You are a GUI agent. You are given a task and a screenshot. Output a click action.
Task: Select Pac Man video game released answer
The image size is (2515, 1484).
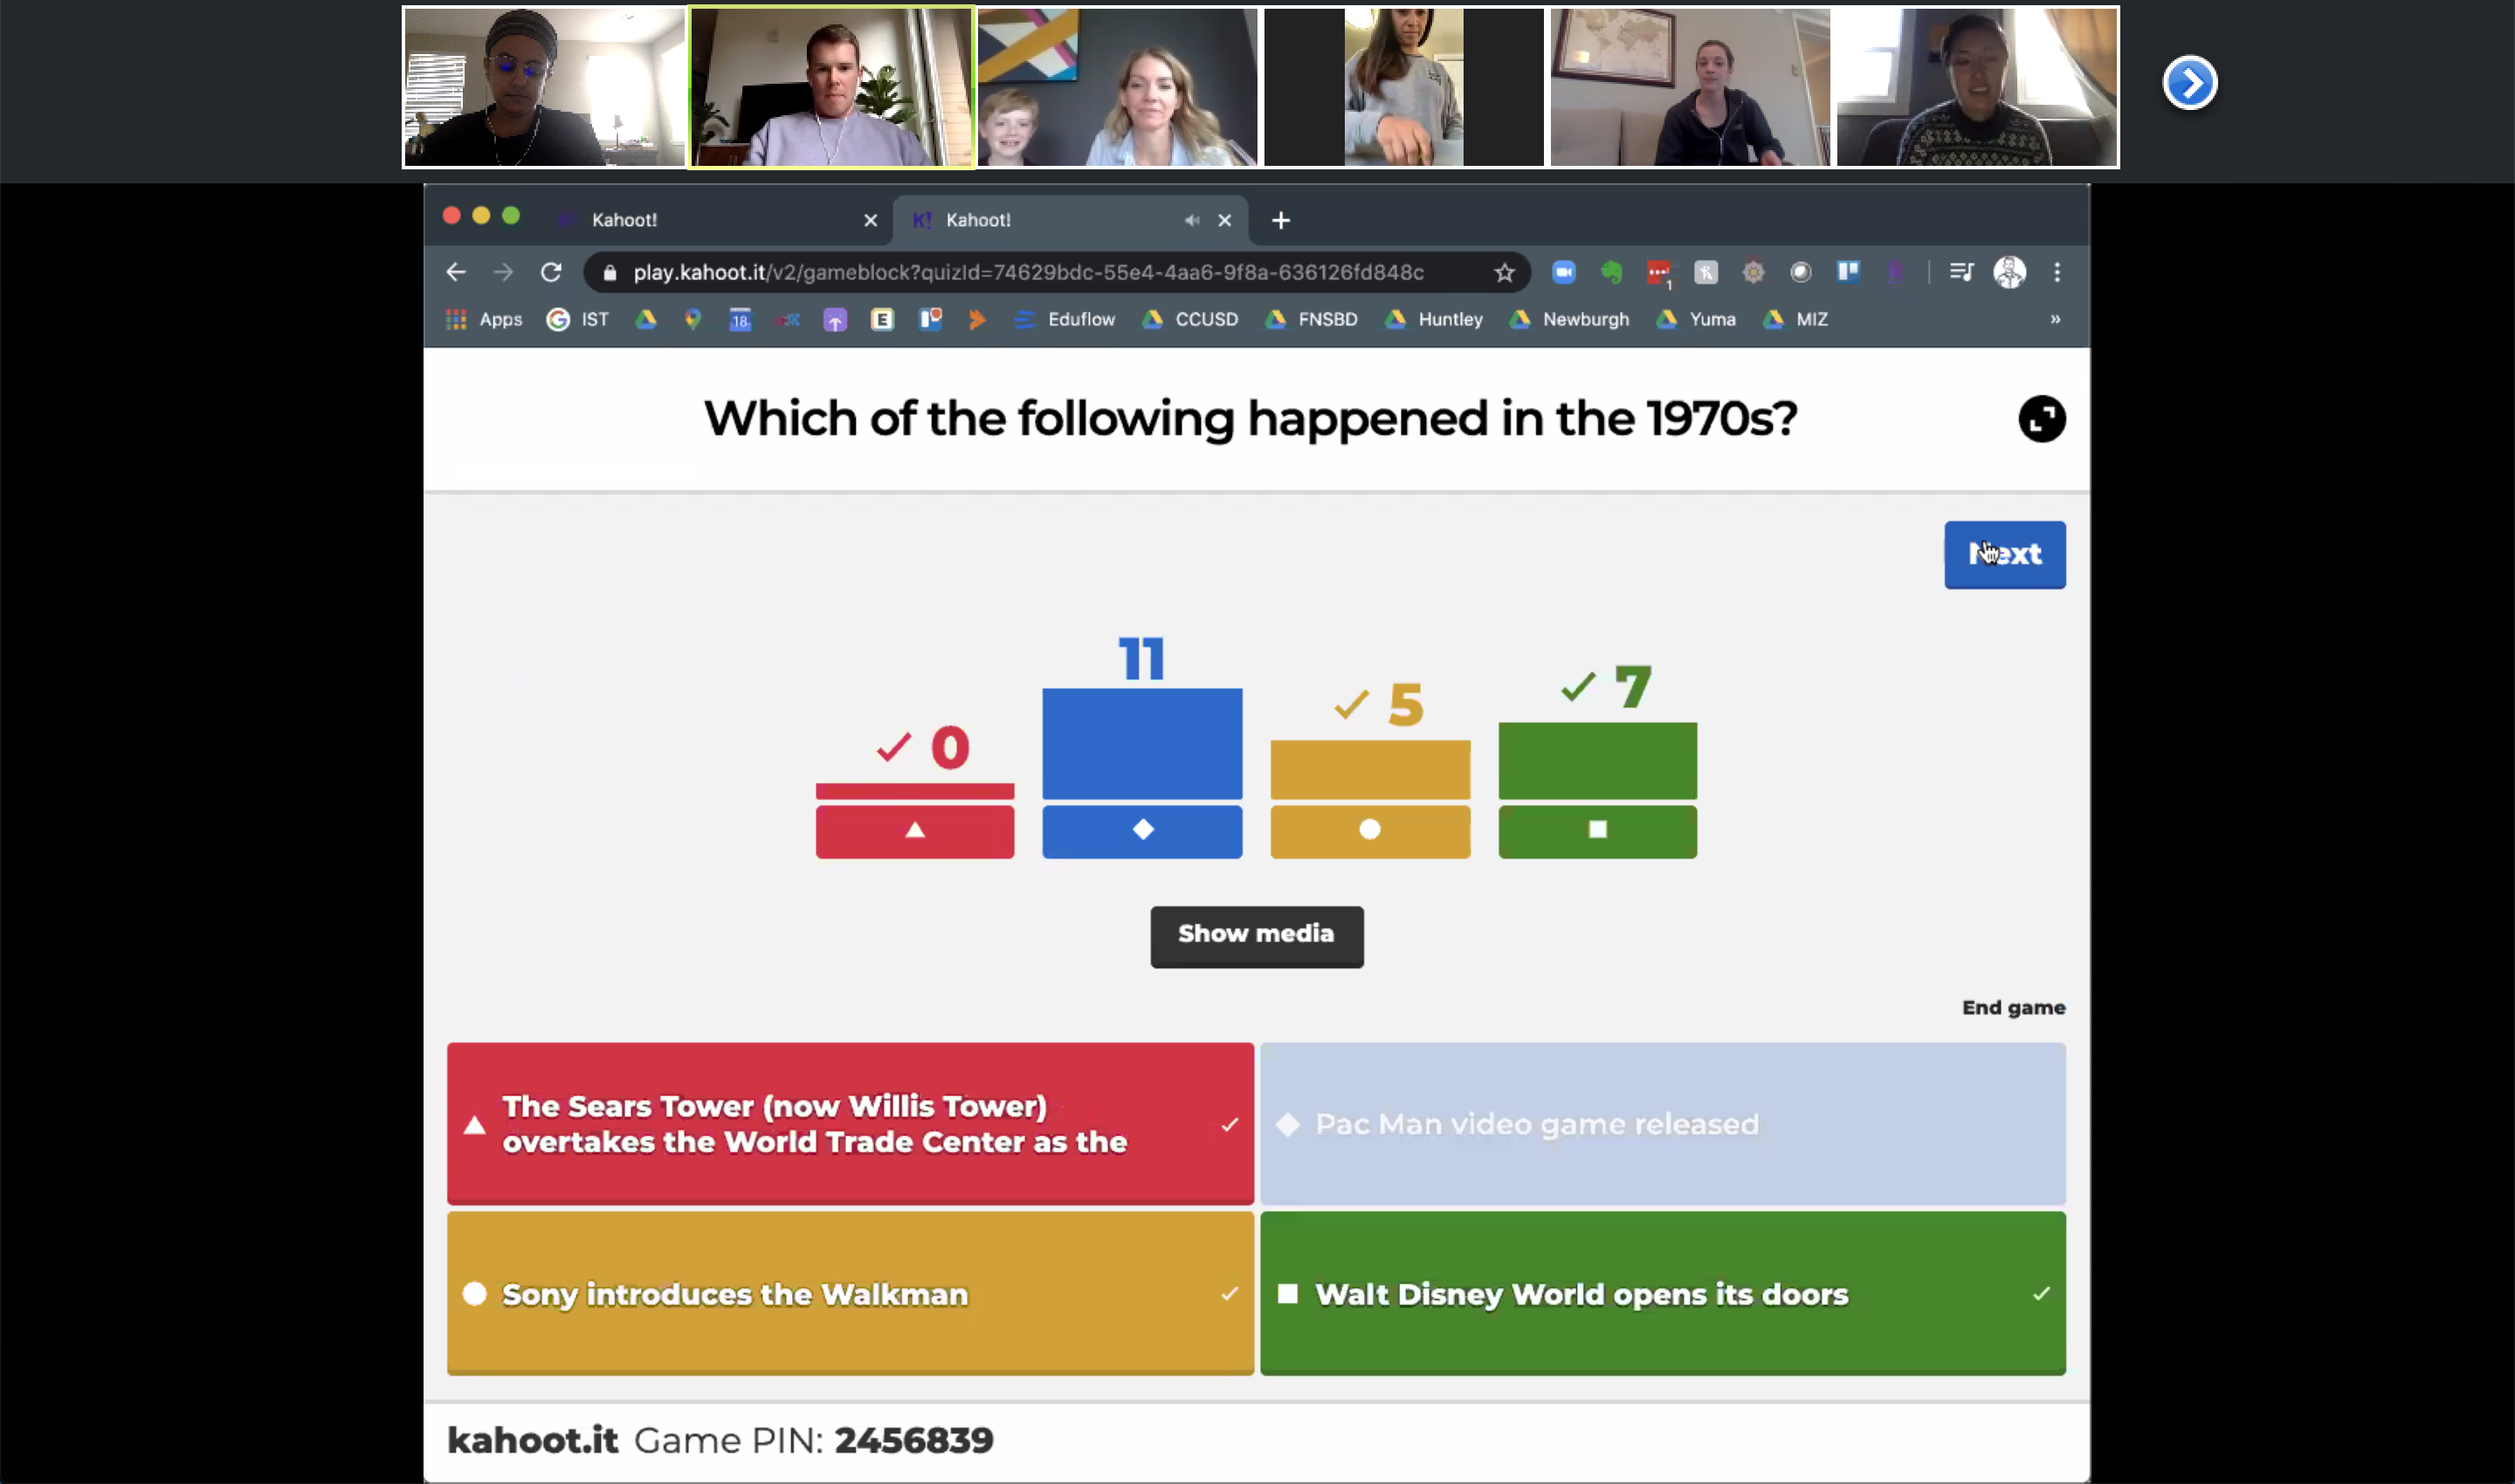pyautogui.click(x=1663, y=1124)
